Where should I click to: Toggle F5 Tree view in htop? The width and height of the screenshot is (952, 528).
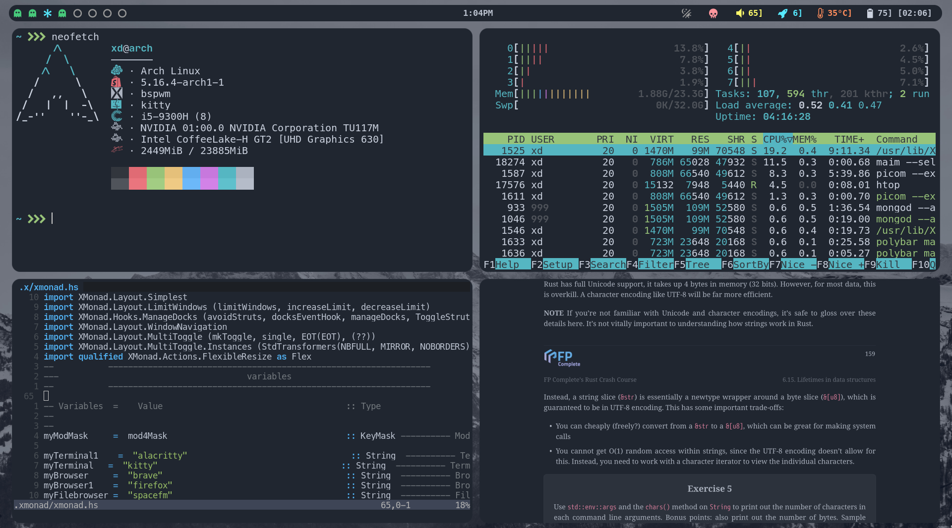tap(698, 264)
